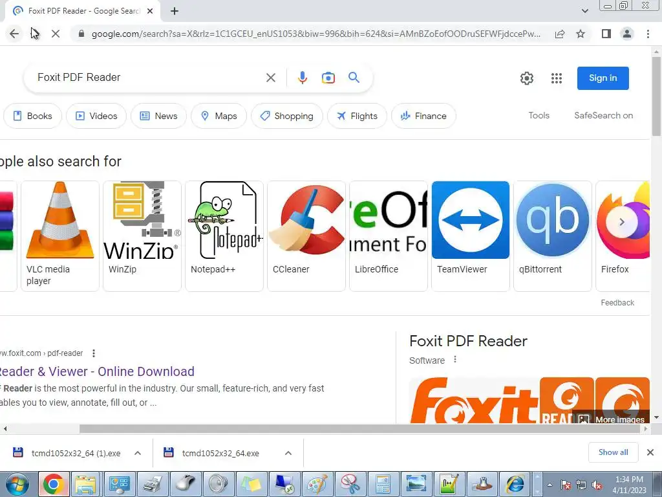
Task: Open the search Tools option
Action: click(539, 115)
